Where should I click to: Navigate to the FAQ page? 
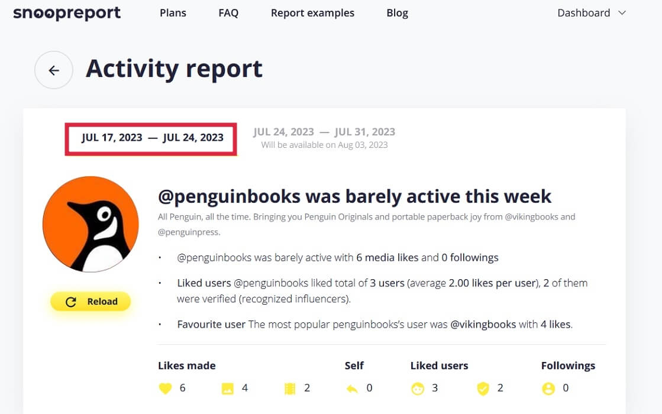coord(228,12)
